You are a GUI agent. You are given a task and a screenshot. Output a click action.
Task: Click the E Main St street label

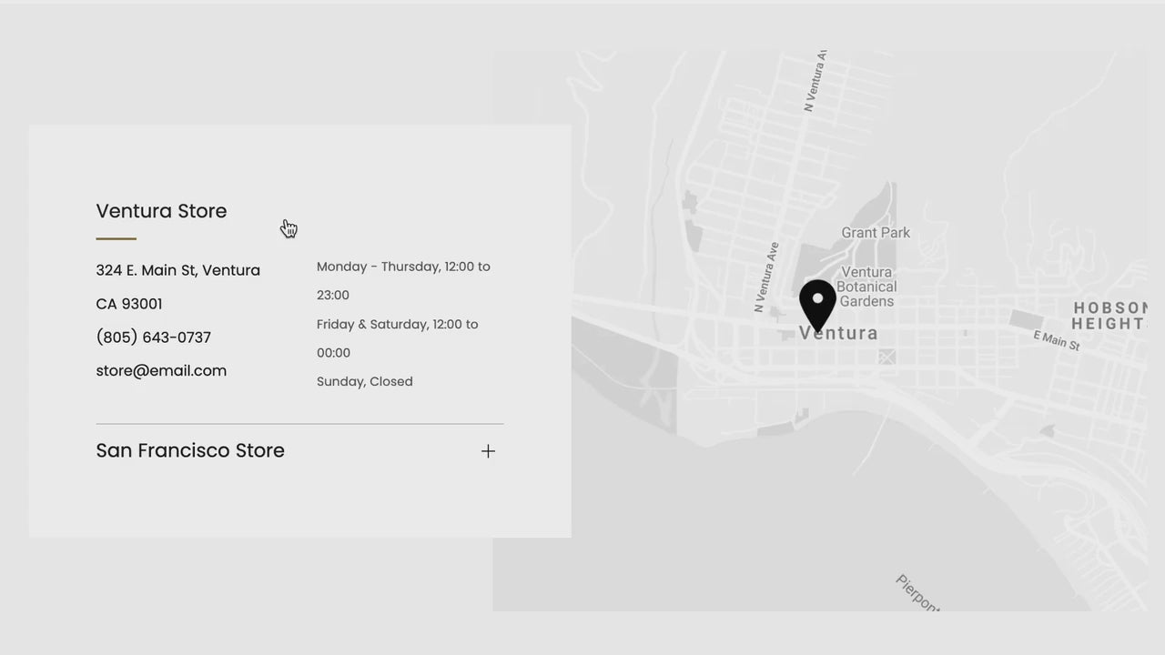click(x=1056, y=340)
